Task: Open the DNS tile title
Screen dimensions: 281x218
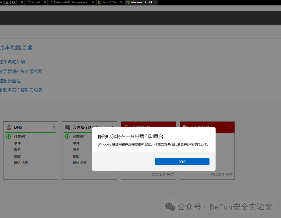Action: 18,127
